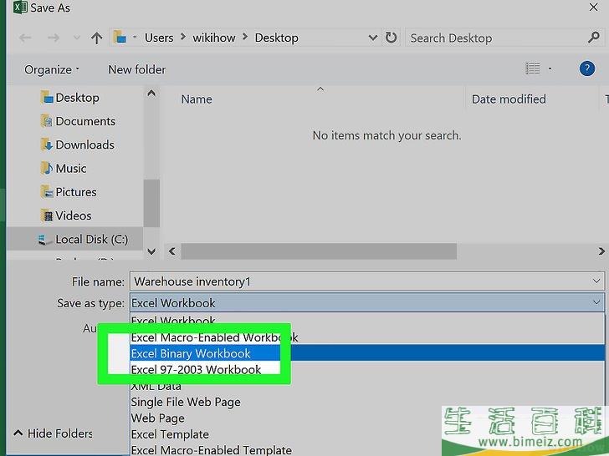Click the New folder button
609x456 pixels.
[x=136, y=69]
